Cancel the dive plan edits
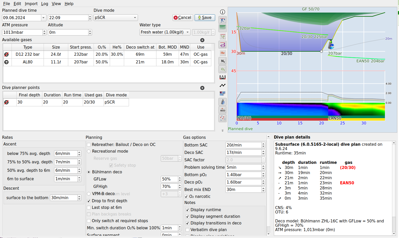The width and height of the screenshot is (399, 238). 183,18
